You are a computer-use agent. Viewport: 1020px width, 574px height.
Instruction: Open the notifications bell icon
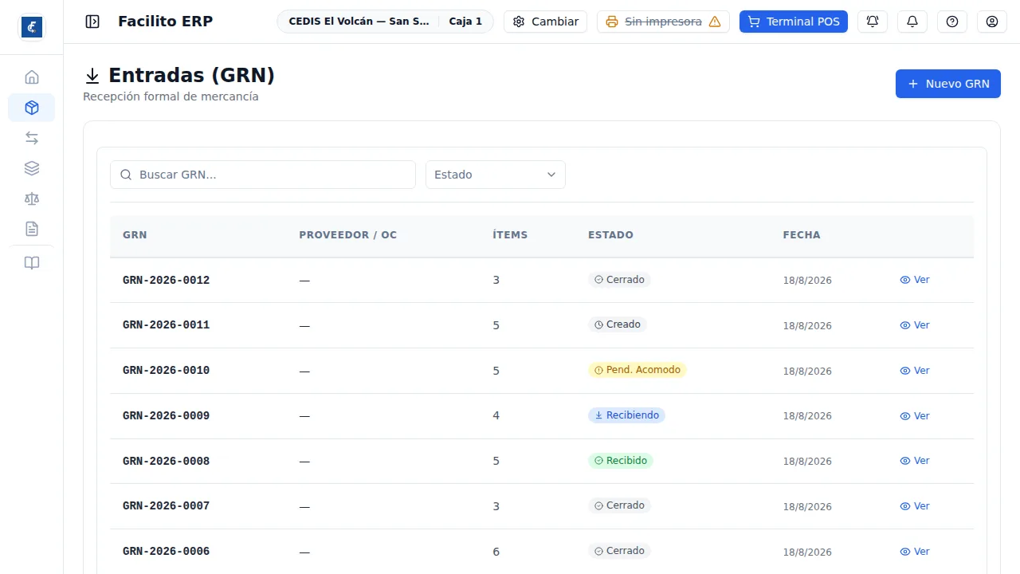click(912, 22)
